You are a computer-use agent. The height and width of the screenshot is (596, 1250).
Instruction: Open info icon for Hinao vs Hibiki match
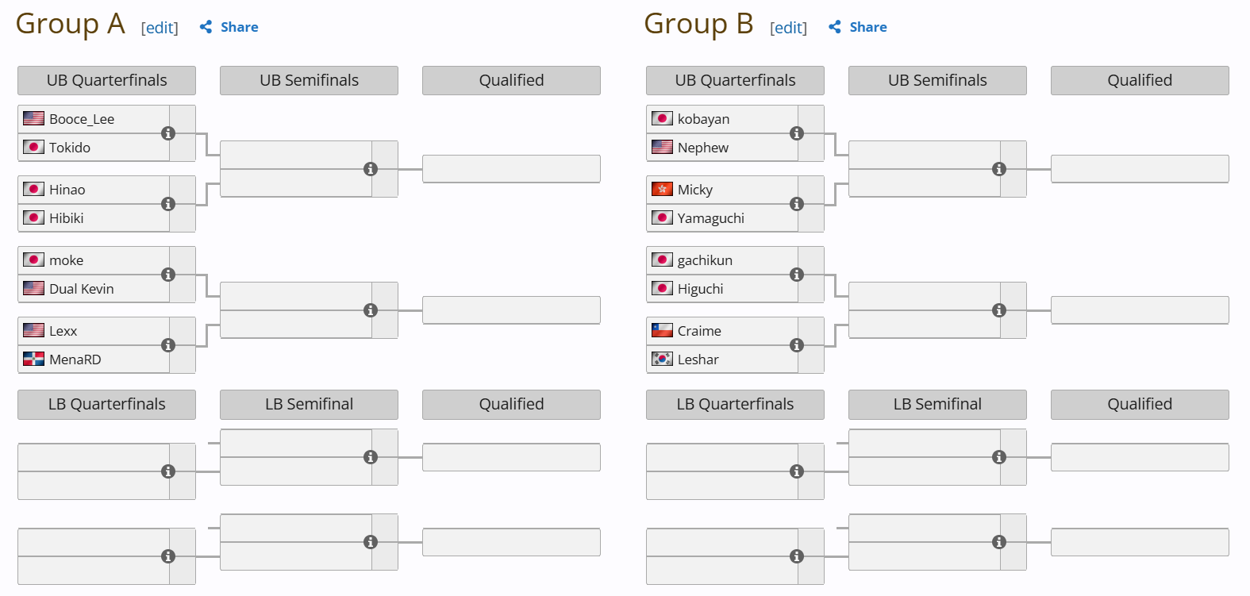(x=168, y=204)
